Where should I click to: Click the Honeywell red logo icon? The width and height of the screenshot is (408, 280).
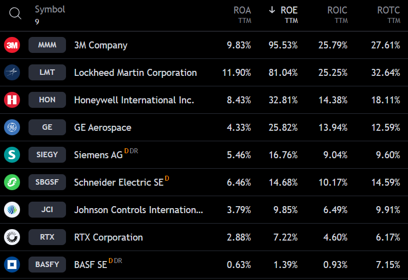(12, 100)
